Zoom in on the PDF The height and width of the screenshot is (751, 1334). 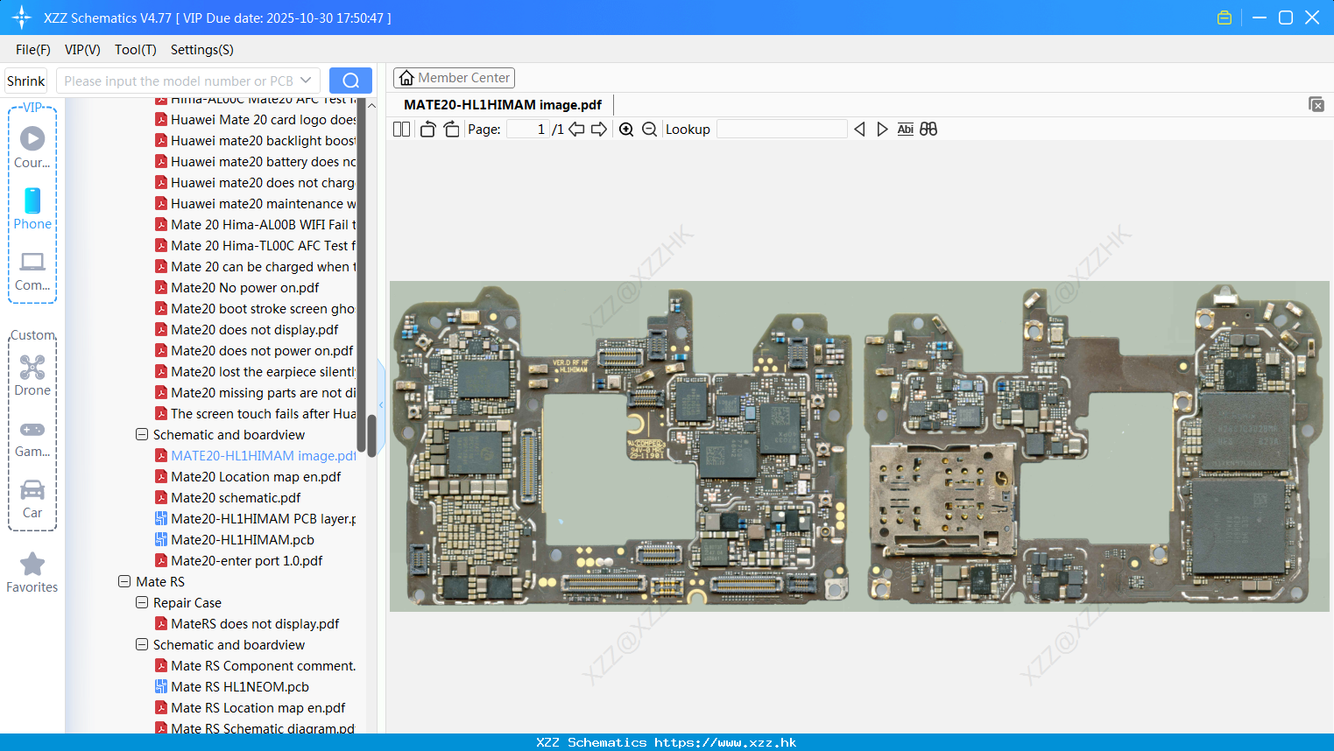coord(626,130)
